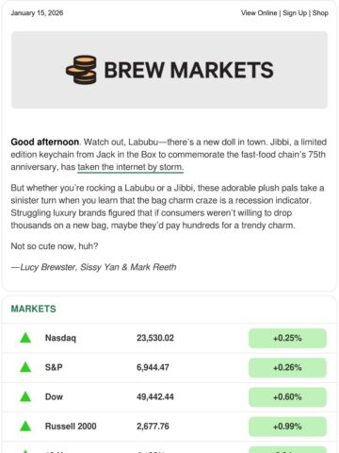Click the Nasdaq +0.25% change badge

[287, 338]
